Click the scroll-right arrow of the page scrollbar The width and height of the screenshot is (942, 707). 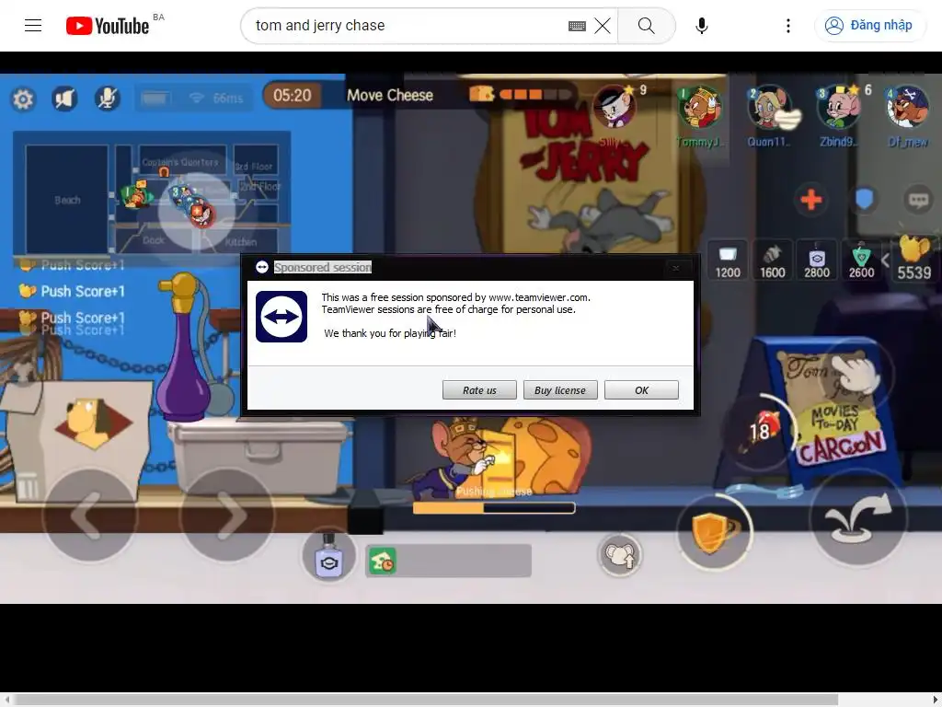(935, 700)
